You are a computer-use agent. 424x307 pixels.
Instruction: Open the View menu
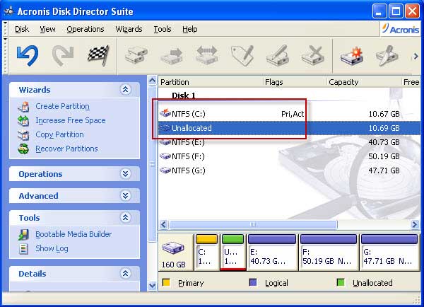(47, 29)
